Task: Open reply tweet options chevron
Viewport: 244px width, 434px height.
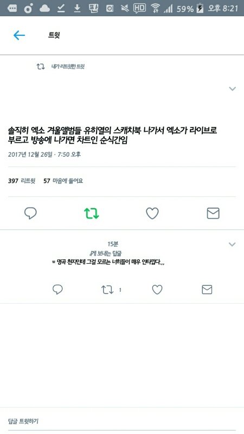Action: (232, 245)
